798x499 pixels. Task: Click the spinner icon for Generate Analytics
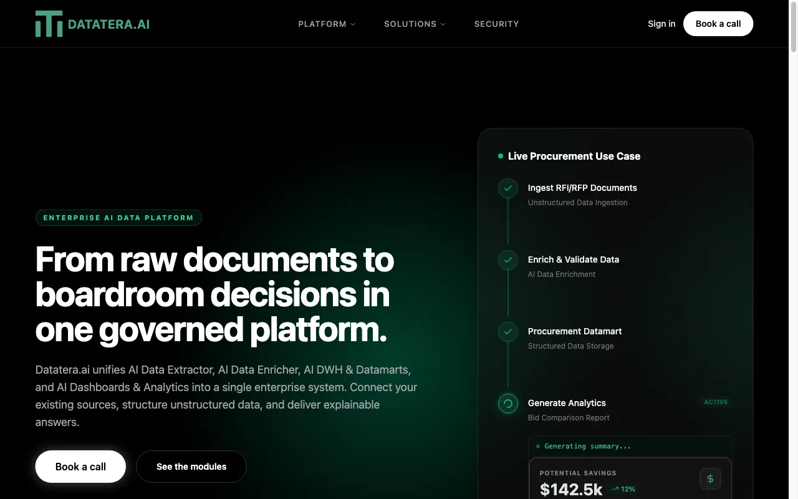pos(508,404)
